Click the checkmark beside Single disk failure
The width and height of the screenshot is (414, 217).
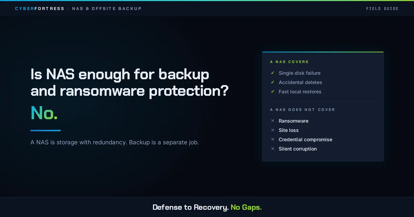coord(273,73)
